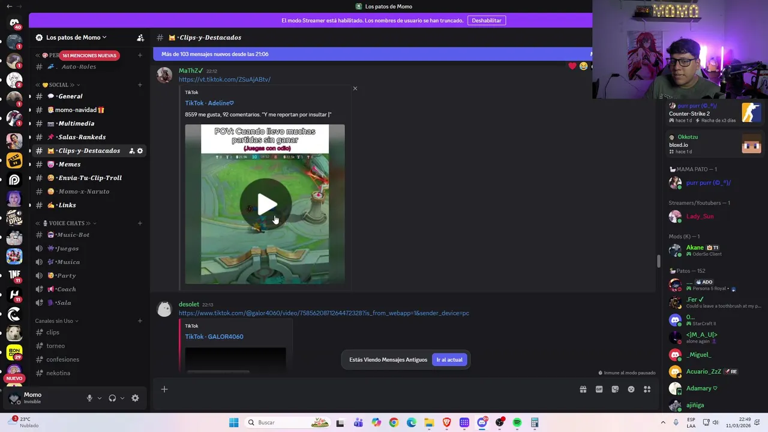Screen dimensions: 768x432
Task: Open the Links channel
Action: tap(89, 205)
